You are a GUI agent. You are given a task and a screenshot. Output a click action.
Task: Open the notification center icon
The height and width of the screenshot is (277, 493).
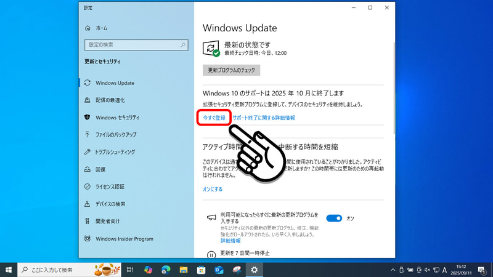(482, 270)
